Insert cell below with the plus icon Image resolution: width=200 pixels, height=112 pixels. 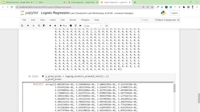click(28, 26)
